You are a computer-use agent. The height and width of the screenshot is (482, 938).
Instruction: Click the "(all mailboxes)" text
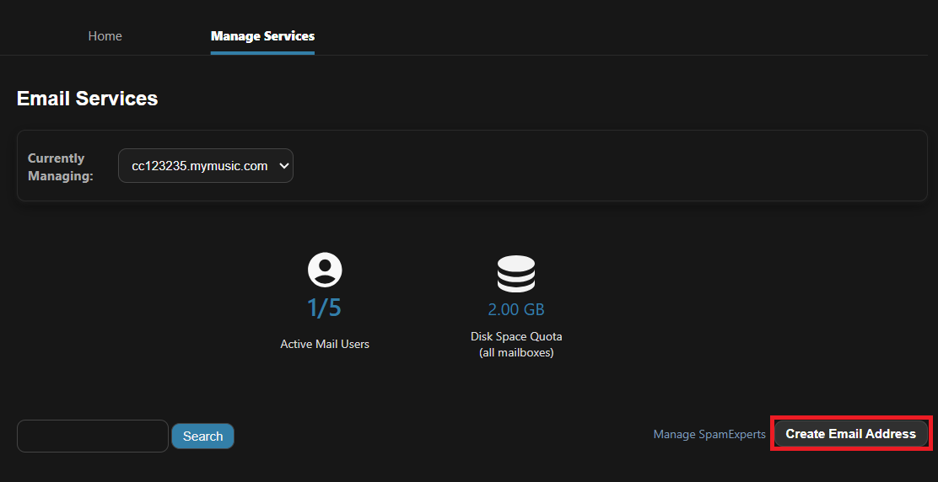[x=516, y=352]
